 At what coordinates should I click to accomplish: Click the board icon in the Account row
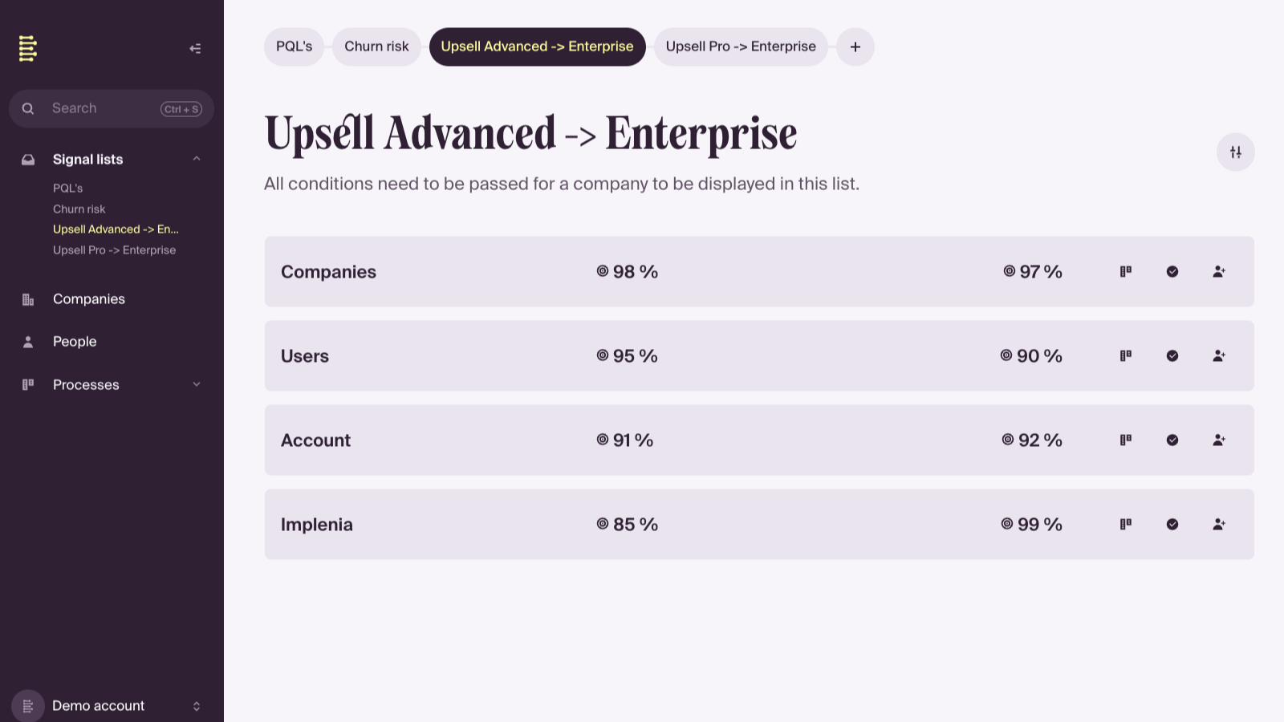pos(1126,440)
